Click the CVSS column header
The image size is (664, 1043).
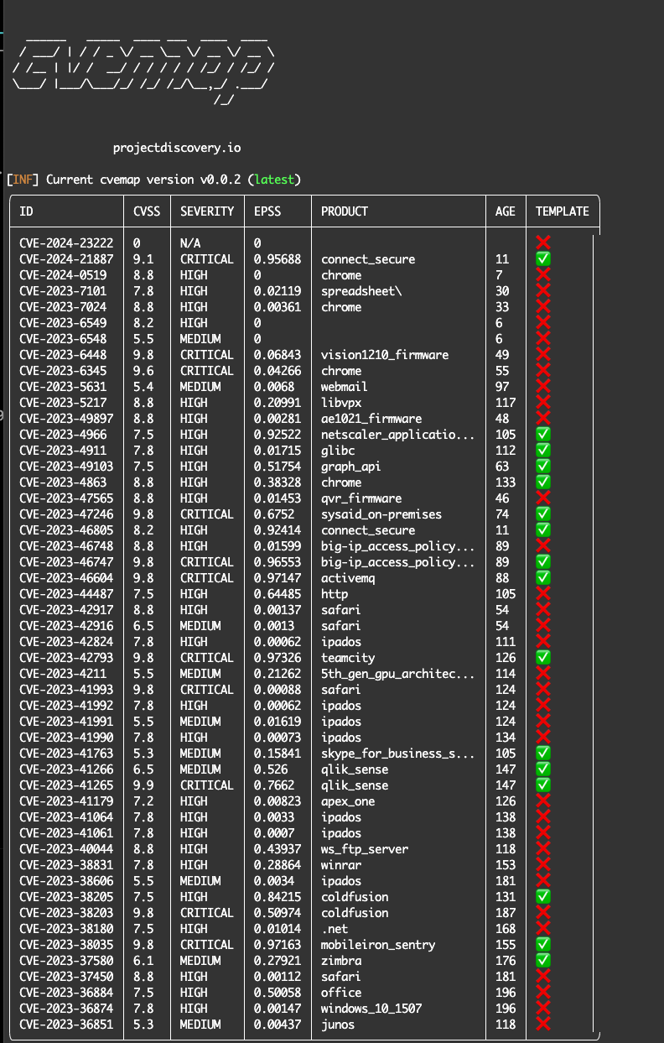(147, 211)
